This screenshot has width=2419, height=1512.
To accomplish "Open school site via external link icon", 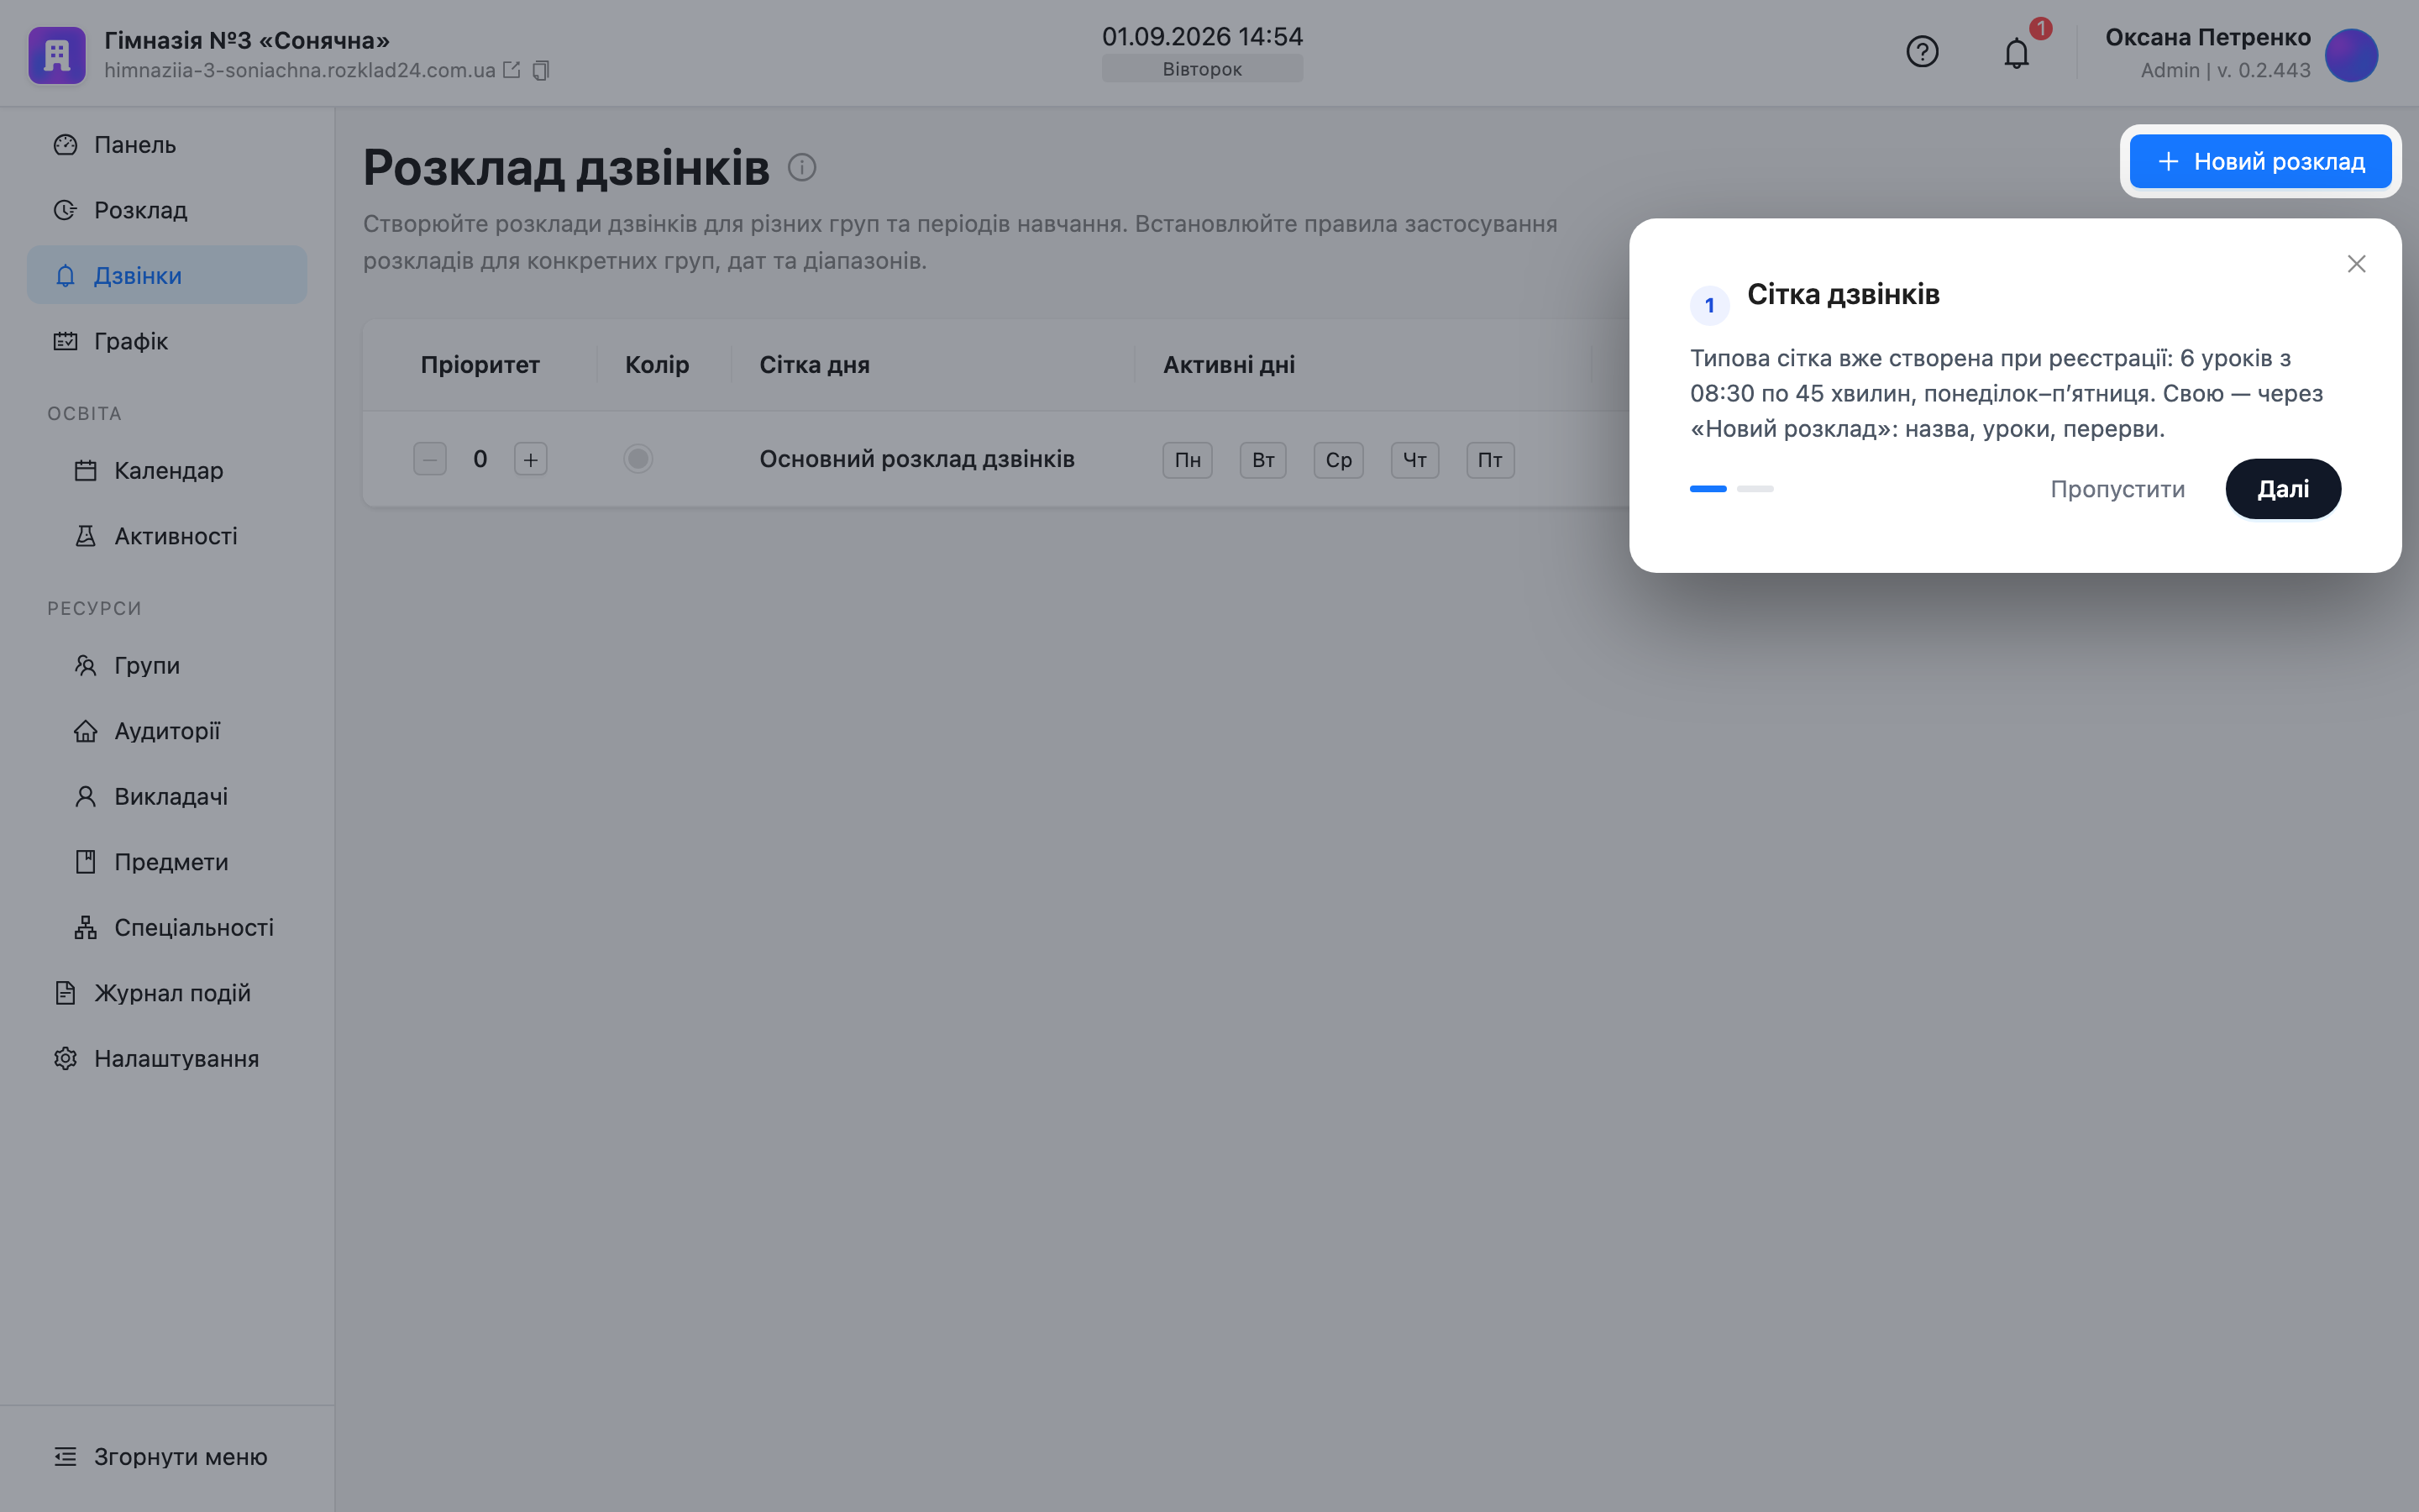I will [512, 70].
